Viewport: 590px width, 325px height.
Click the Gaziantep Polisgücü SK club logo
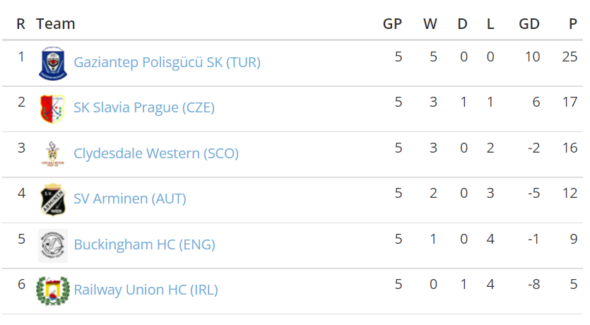pyautogui.click(x=53, y=63)
